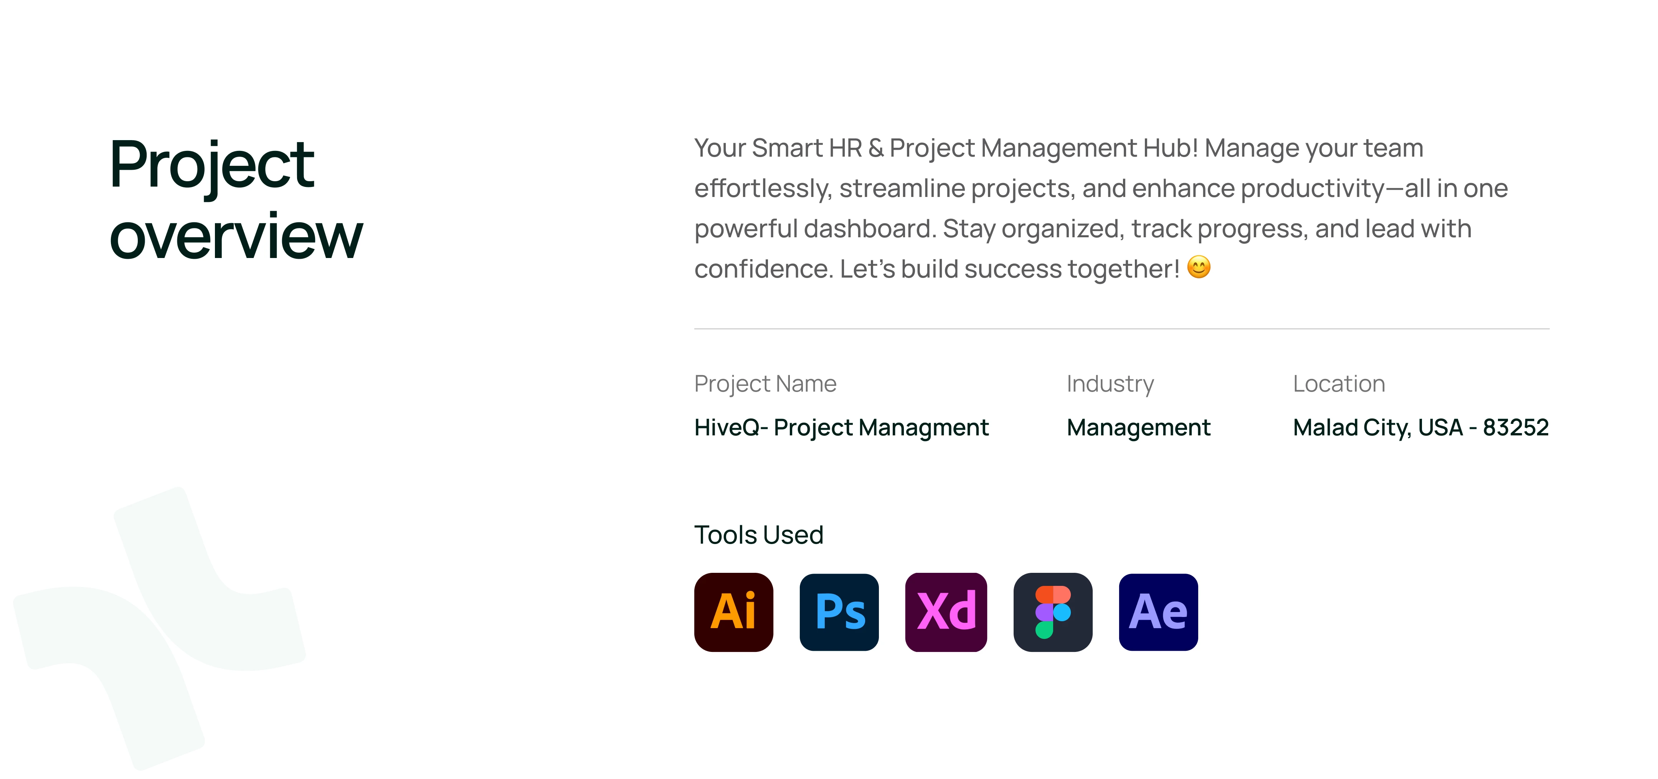Click the word "overview" in large heading
The width and height of the screenshot is (1658, 779).
click(x=236, y=237)
